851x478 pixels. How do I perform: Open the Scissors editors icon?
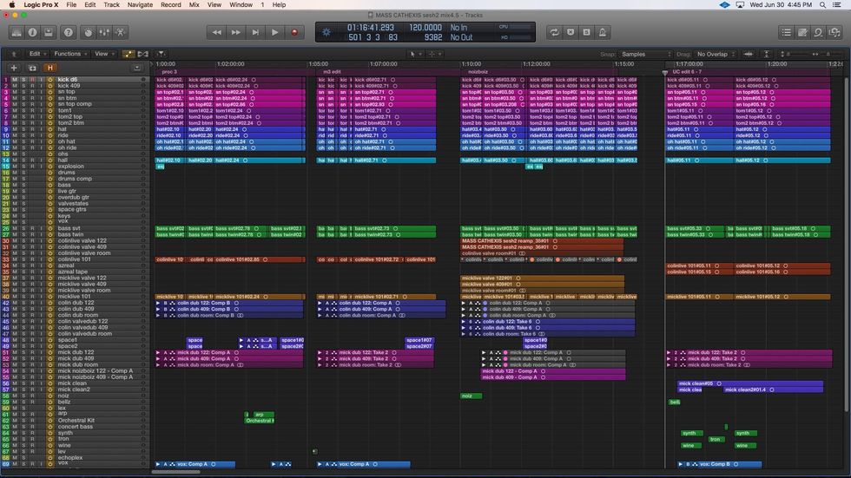[x=121, y=32]
